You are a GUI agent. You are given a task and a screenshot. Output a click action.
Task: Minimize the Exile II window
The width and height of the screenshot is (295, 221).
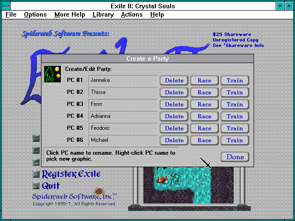[x=280, y=6]
